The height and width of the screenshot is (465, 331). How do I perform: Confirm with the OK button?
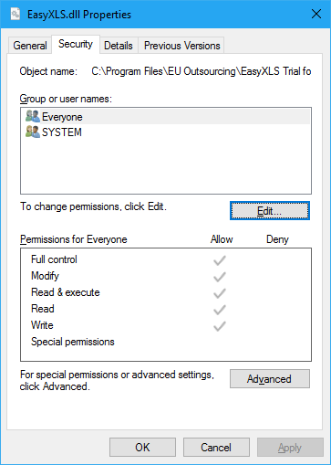point(142,447)
